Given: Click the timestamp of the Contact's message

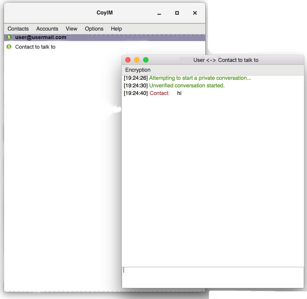Looking at the screenshot, I should point(136,93).
